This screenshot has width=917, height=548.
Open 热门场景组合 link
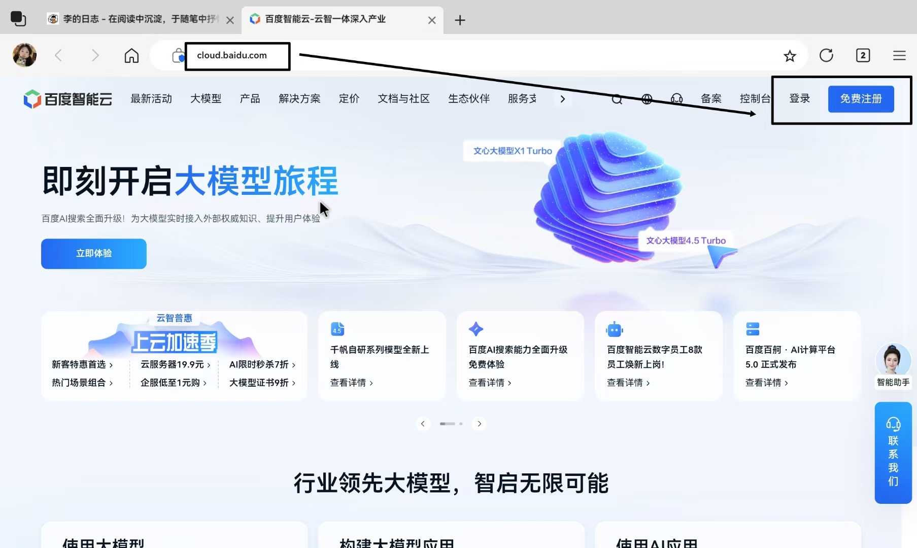coord(82,383)
